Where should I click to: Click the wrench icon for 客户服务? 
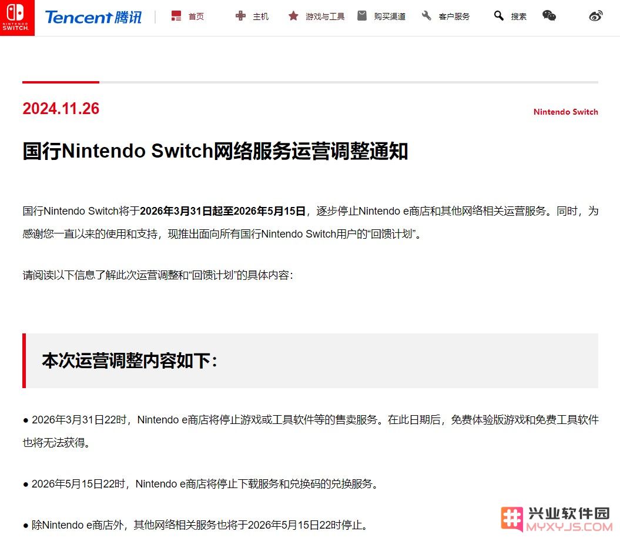tap(426, 16)
